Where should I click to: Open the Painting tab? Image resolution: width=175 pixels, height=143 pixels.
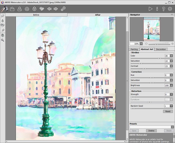[134, 49]
